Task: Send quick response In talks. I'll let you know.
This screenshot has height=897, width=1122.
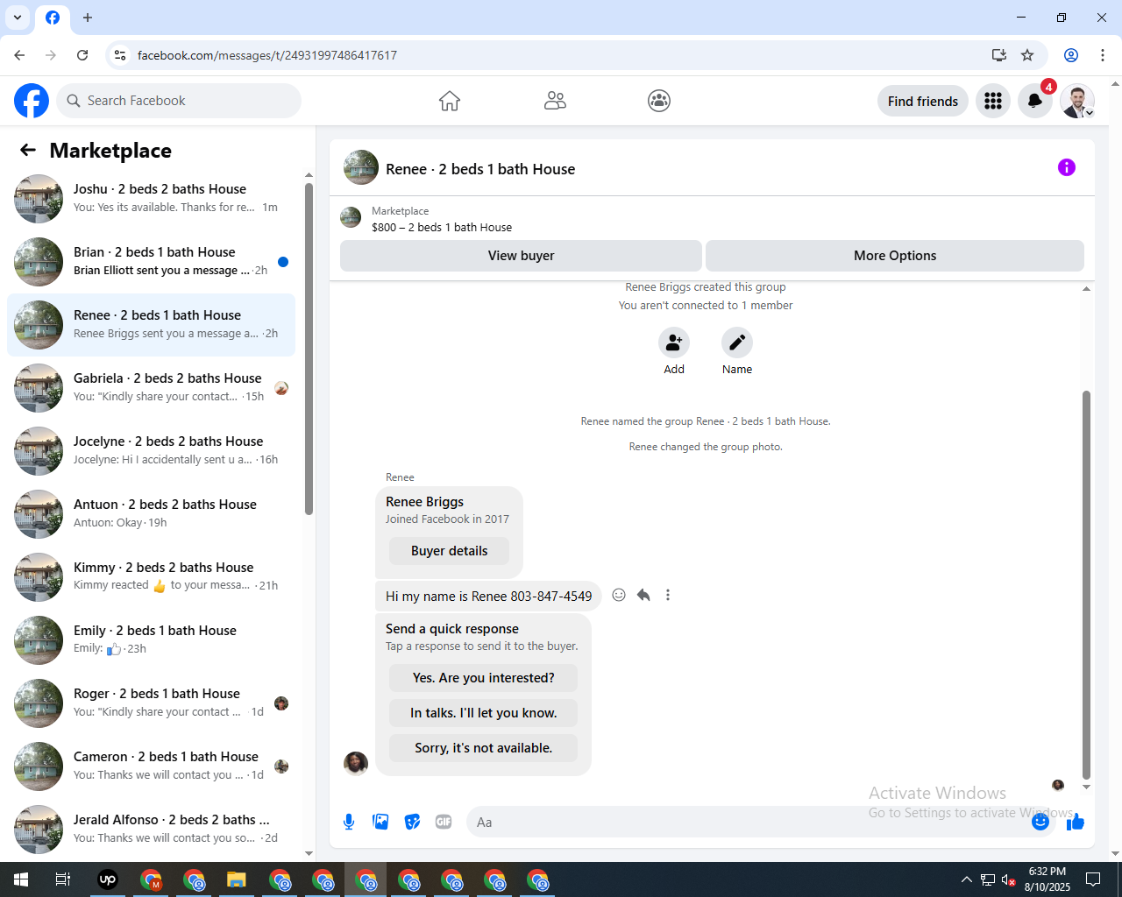Action: point(484,713)
